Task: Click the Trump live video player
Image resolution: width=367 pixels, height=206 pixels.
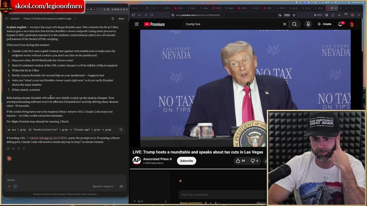Action: (245, 88)
